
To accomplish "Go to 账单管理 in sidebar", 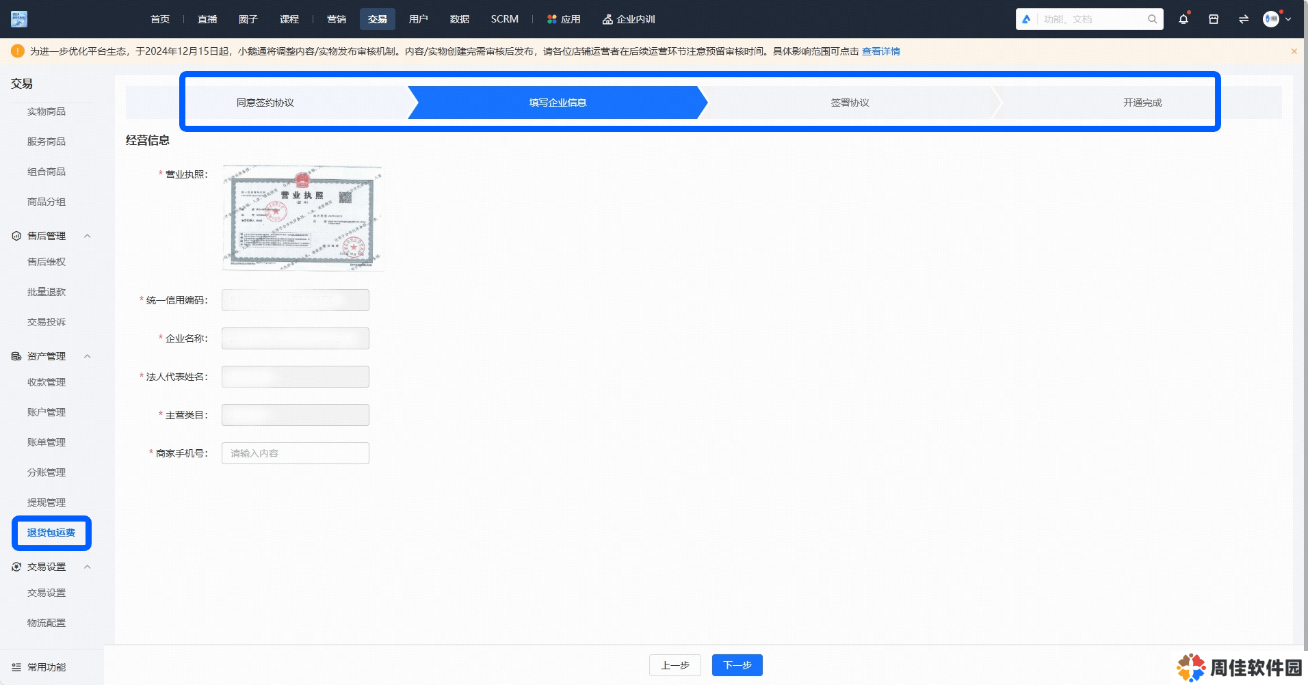I will [47, 442].
